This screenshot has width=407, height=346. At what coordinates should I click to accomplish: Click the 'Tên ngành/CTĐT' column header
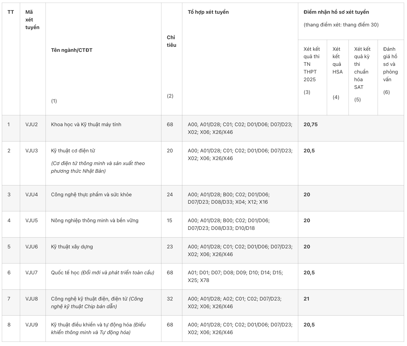72,50
